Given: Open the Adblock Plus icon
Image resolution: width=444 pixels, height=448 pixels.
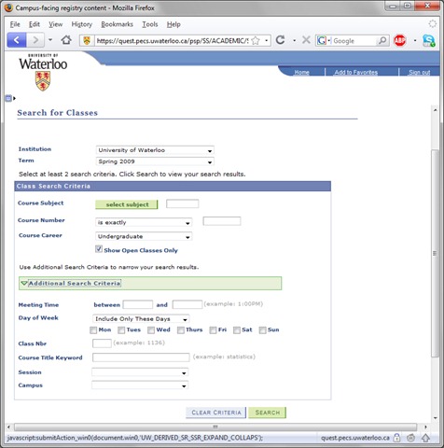Looking at the screenshot, I should coord(400,40).
